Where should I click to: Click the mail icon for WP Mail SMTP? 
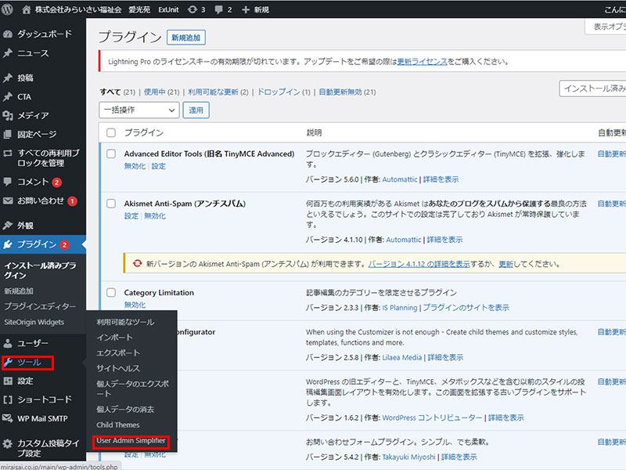[x=8, y=418]
